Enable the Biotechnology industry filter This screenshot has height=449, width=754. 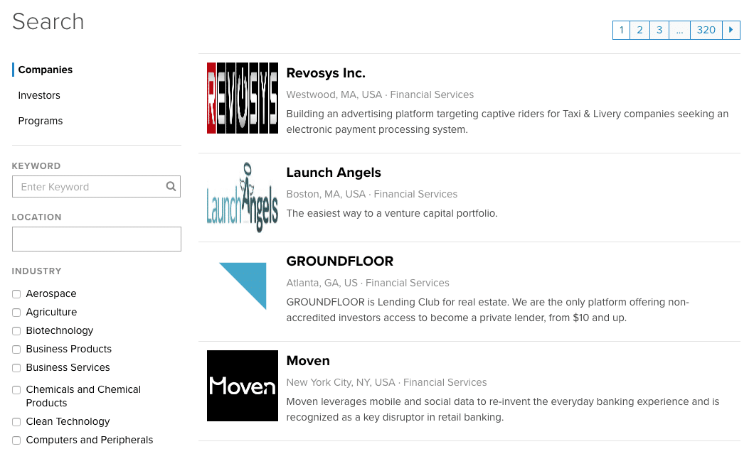click(x=16, y=331)
